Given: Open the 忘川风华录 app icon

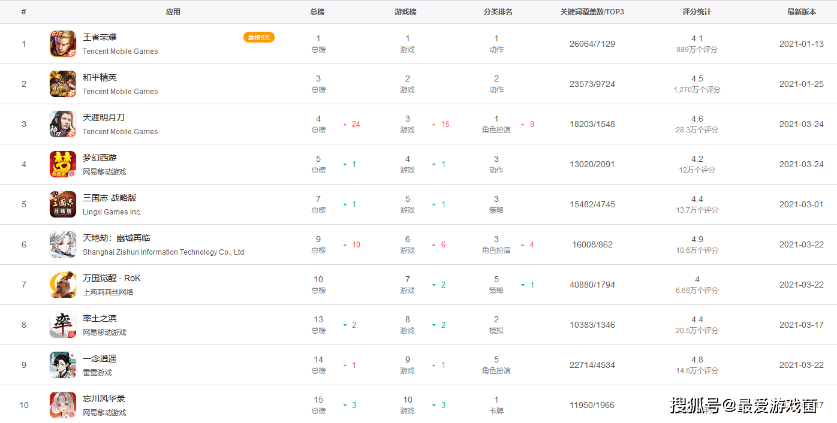Looking at the screenshot, I should click(x=63, y=405).
